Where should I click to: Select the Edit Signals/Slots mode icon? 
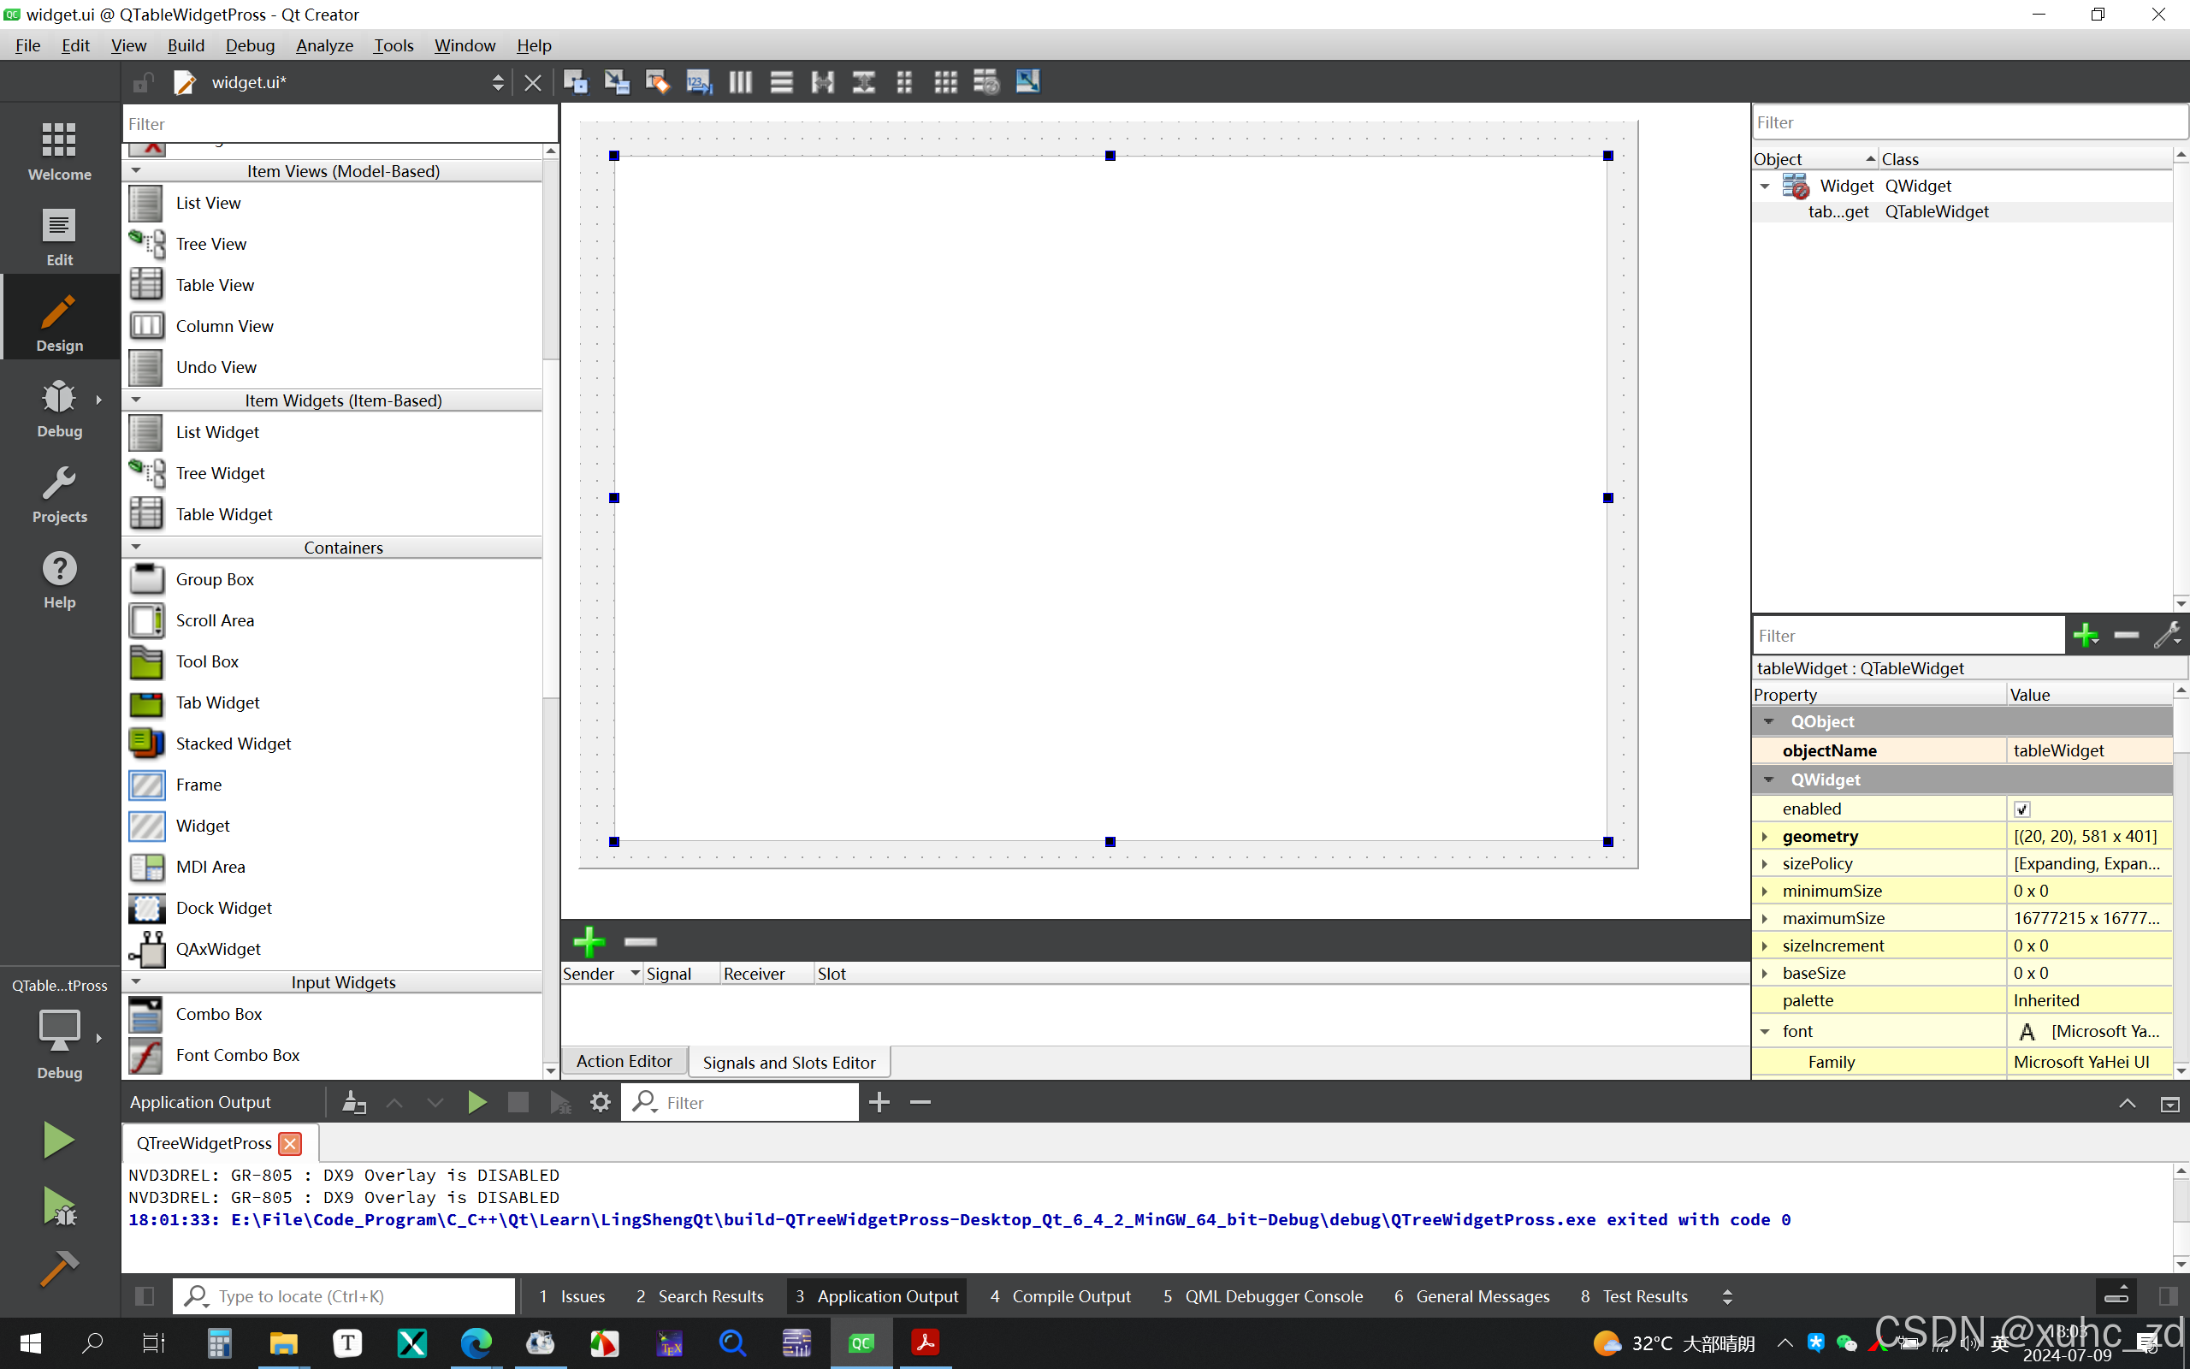pos(617,82)
